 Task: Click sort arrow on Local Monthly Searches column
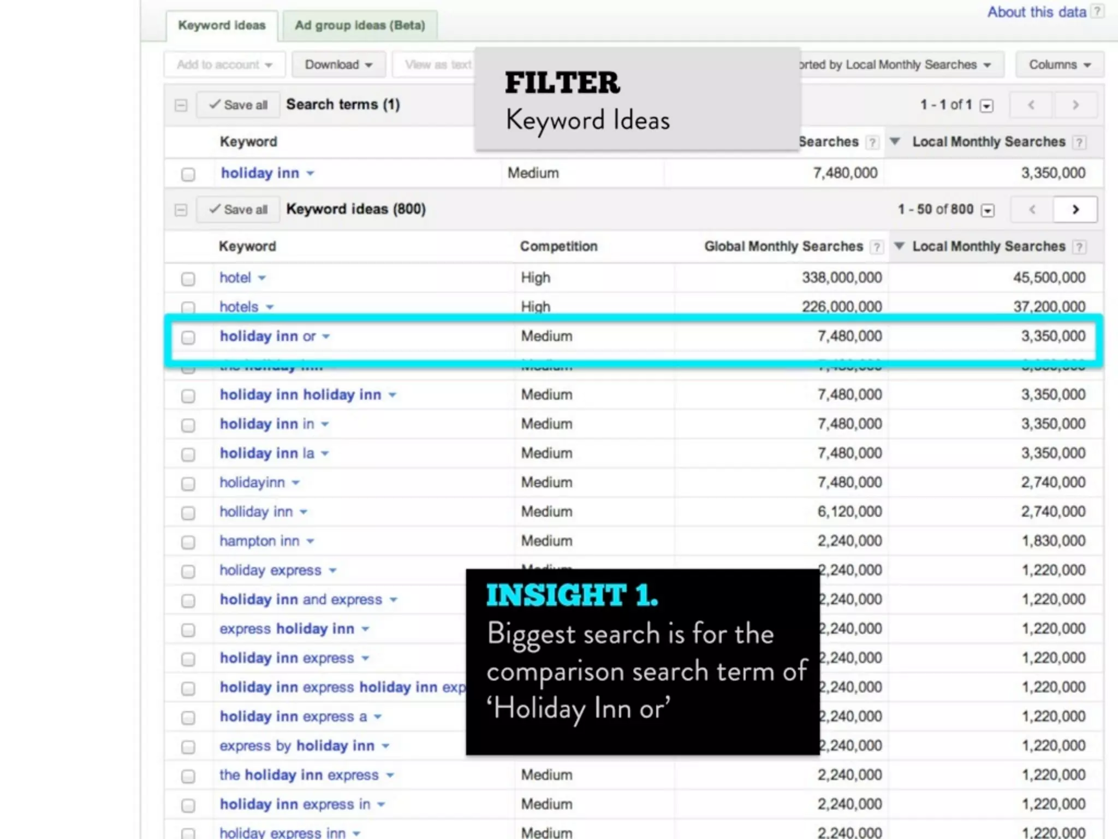[x=899, y=246]
